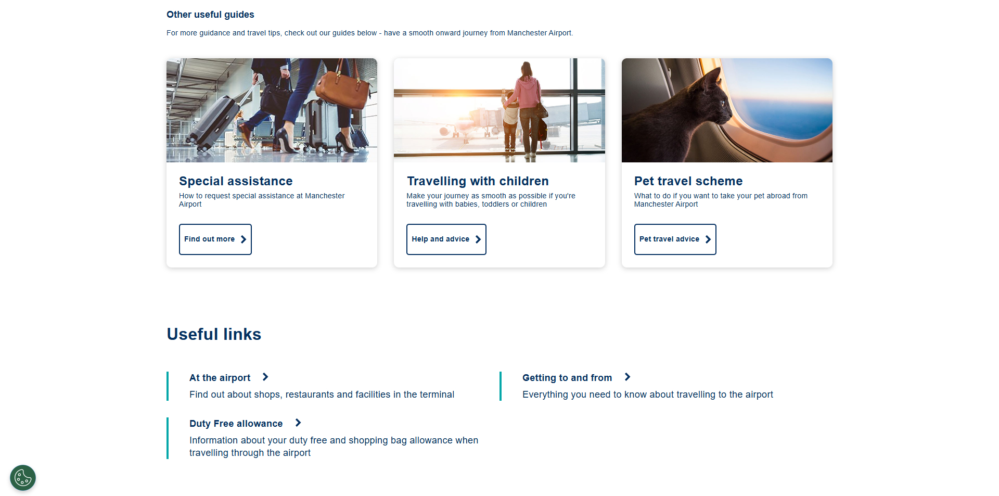Click the chevron arrow in Pet travel advice button
999x496 pixels.
pos(708,239)
